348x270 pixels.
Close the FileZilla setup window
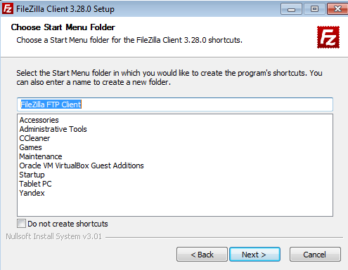coord(337,9)
